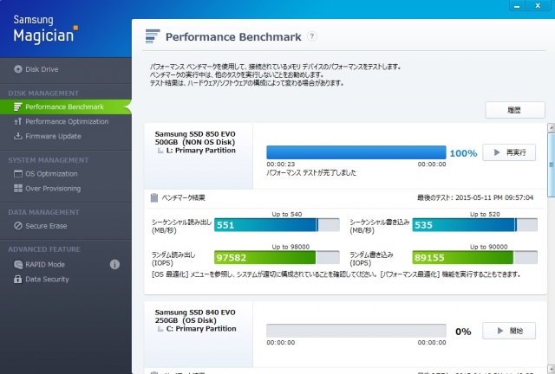Open Over Provisioning page
555x374 pixels.
[53, 189]
